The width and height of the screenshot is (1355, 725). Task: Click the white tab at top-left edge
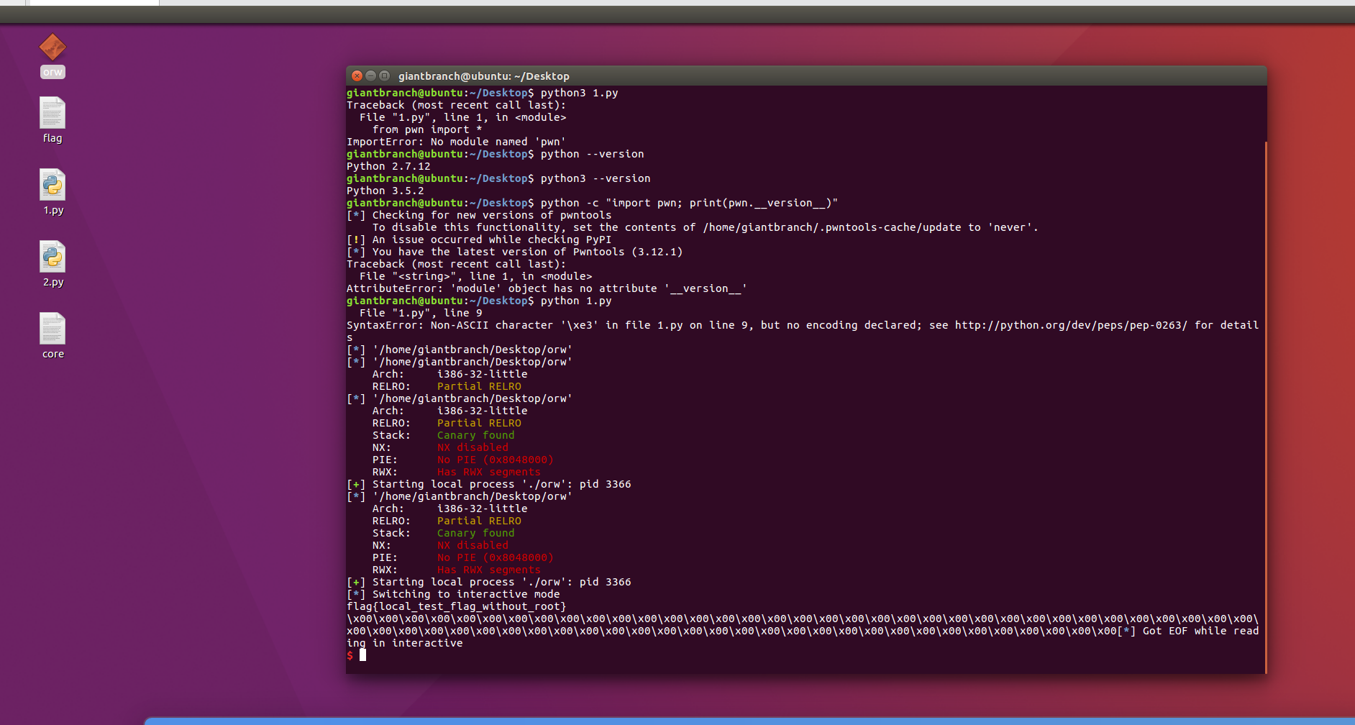click(x=92, y=3)
